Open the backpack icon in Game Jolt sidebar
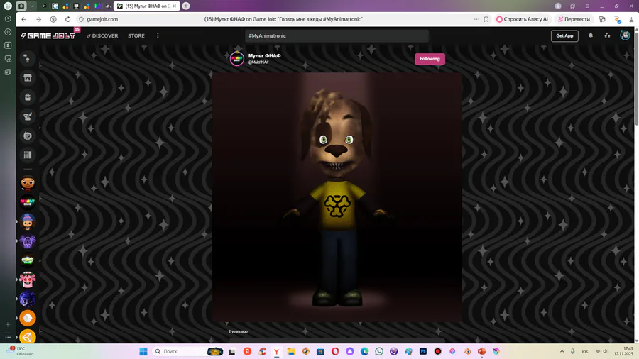 click(27, 97)
